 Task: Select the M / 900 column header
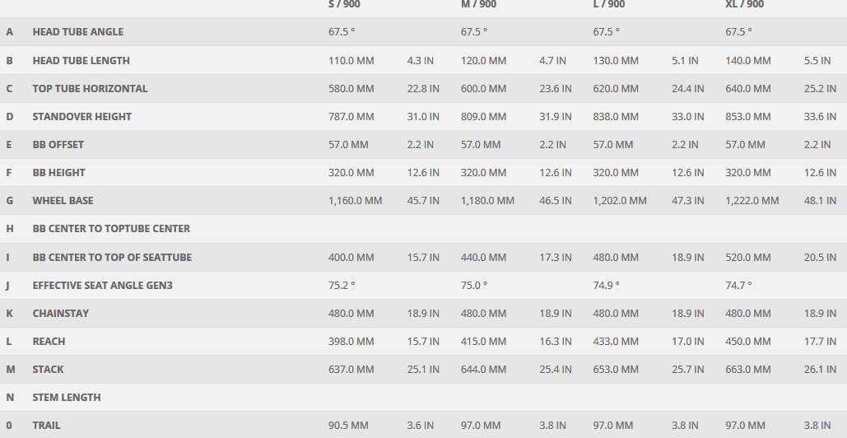[478, 4]
